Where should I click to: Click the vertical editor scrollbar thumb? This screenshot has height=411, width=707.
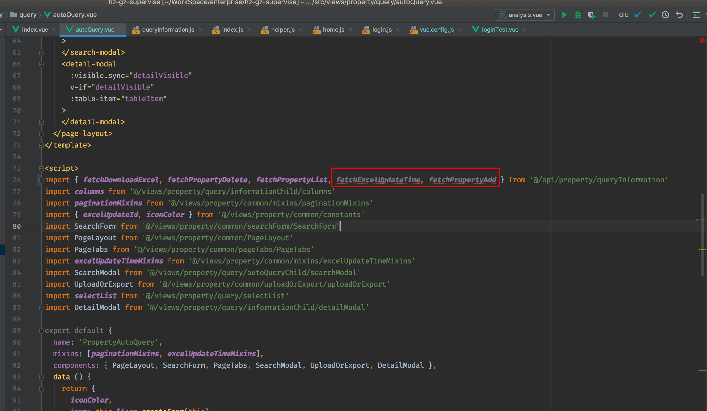coord(702,236)
